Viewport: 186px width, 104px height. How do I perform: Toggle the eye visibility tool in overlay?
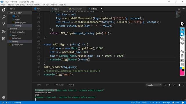tap(182, 30)
